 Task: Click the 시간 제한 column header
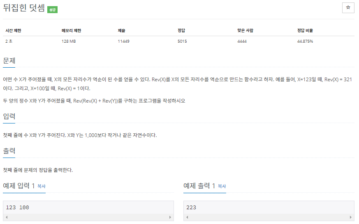point(13,31)
